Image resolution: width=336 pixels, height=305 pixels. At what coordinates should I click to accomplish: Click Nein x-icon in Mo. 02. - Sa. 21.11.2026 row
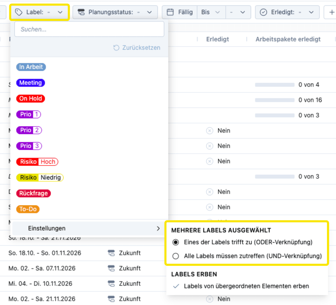coord(210,299)
